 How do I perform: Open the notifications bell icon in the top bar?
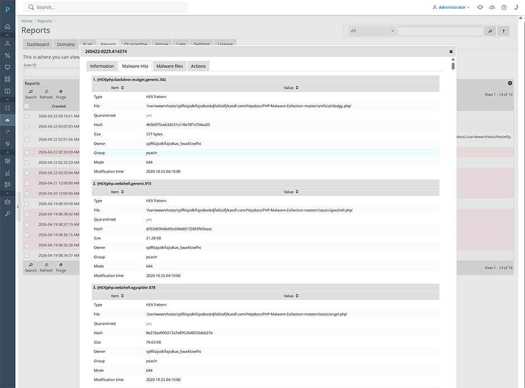480,7
